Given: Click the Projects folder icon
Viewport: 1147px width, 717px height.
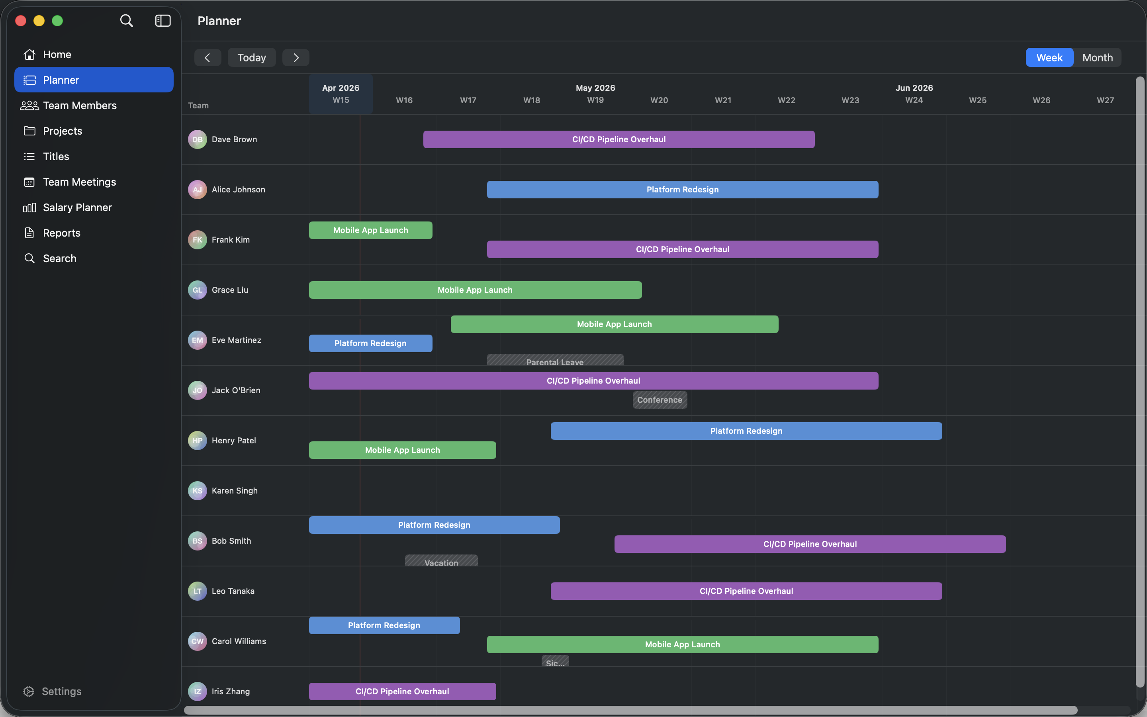Looking at the screenshot, I should 29,131.
